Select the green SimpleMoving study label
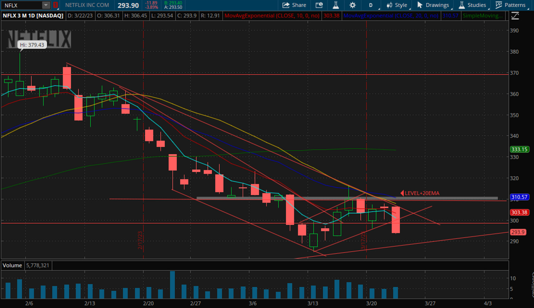 tap(483, 16)
